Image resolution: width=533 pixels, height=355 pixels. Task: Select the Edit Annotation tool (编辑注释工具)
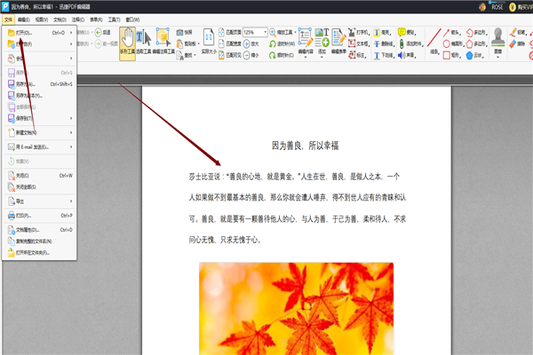click(163, 42)
